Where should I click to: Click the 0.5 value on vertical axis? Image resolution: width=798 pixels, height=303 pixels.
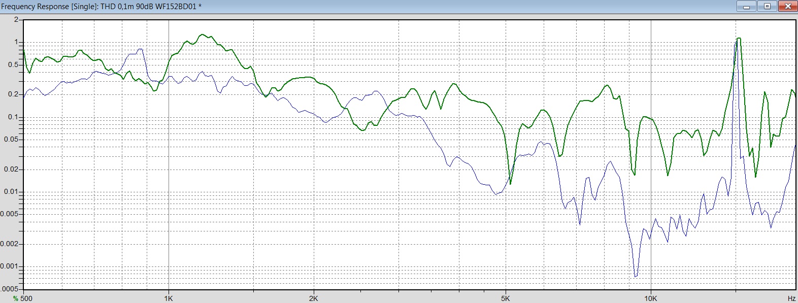(13, 65)
